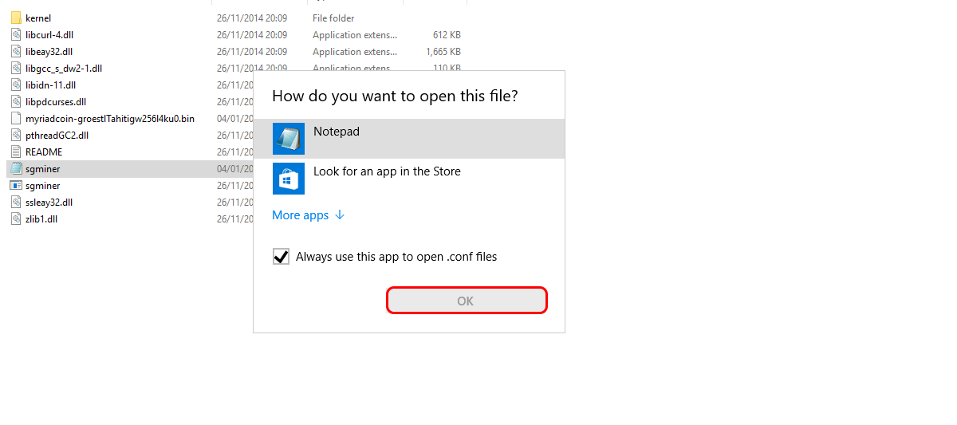Click the ssleay32.dll file icon
The height and width of the screenshot is (425, 957).
(16, 202)
